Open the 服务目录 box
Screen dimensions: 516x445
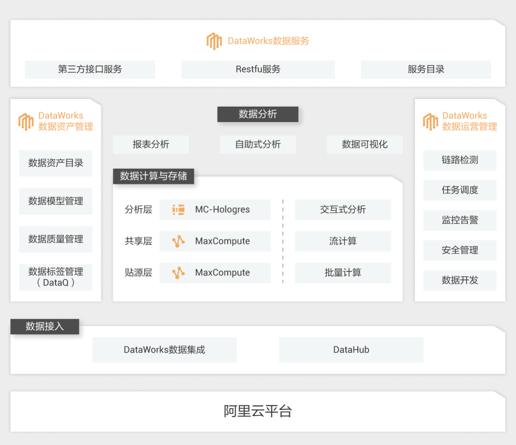click(426, 69)
